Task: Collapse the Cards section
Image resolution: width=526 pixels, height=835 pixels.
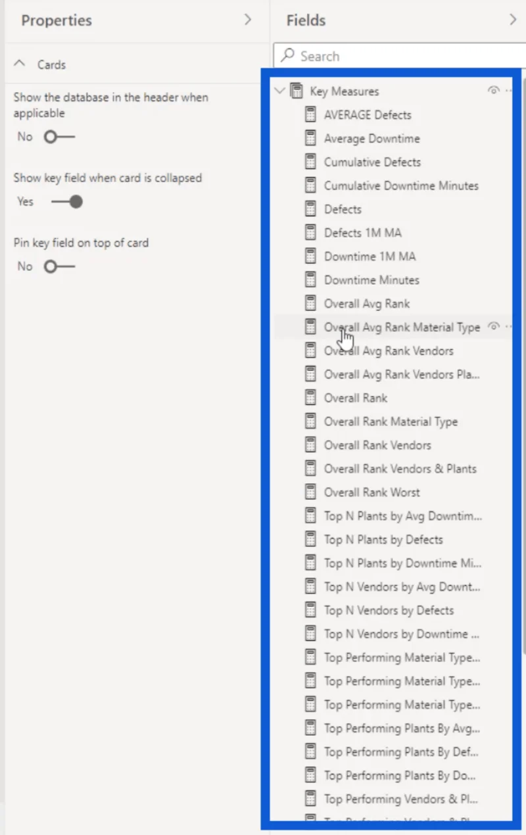Action: [20, 64]
